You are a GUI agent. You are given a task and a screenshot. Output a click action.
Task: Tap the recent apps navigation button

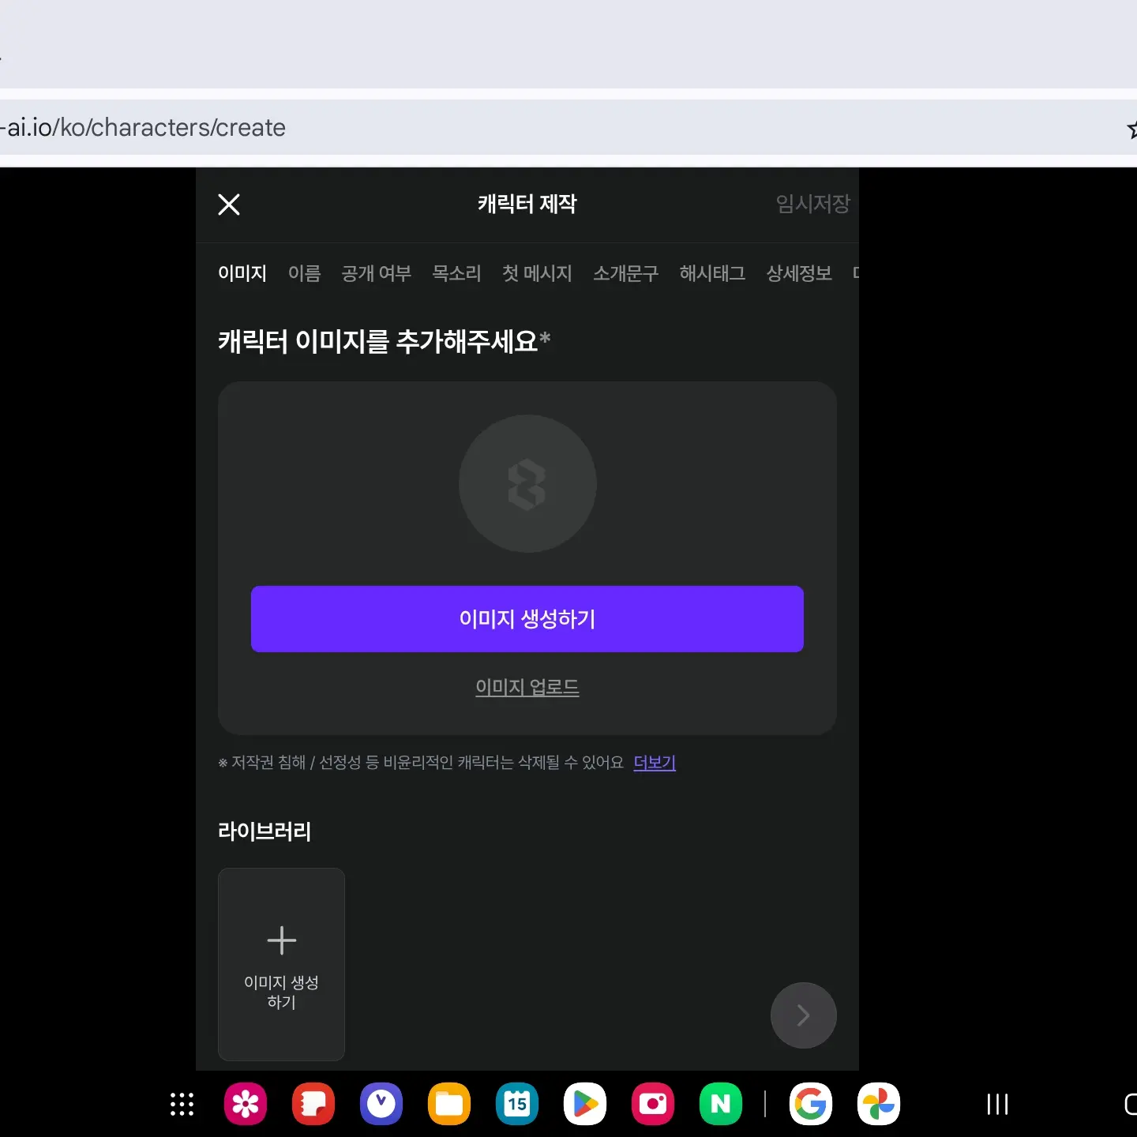(998, 1104)
